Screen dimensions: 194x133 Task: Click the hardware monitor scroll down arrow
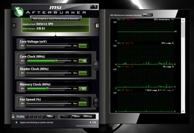[183, 111]
